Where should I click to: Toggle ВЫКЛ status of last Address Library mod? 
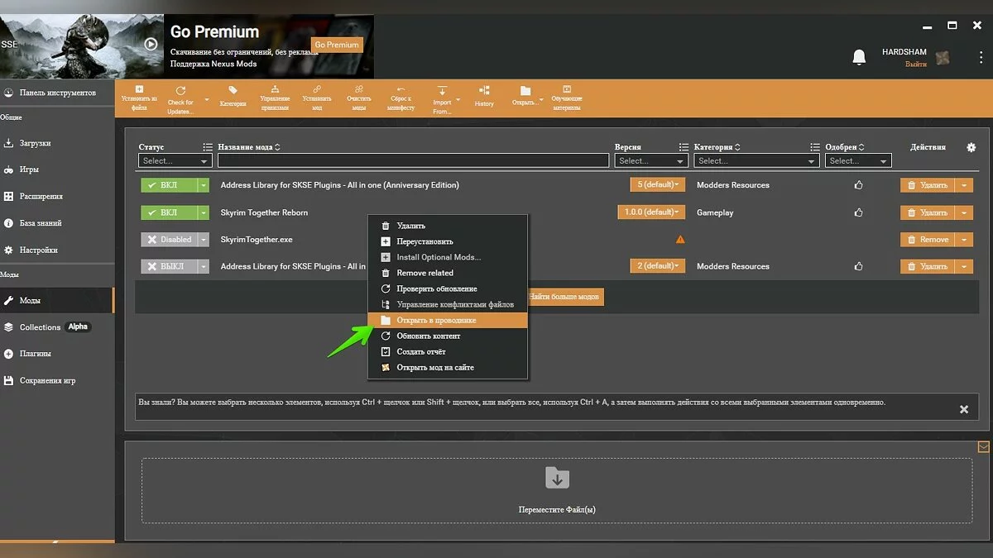coord(169,266)
